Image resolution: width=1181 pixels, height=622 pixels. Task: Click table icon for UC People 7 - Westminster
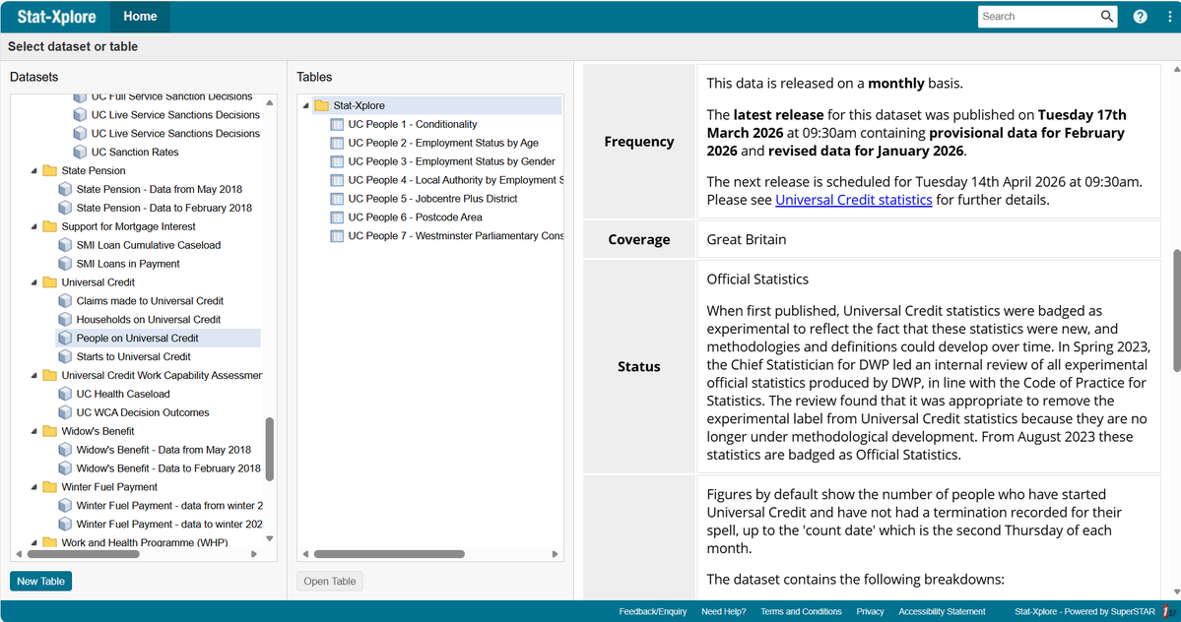(x=337, y=236)
